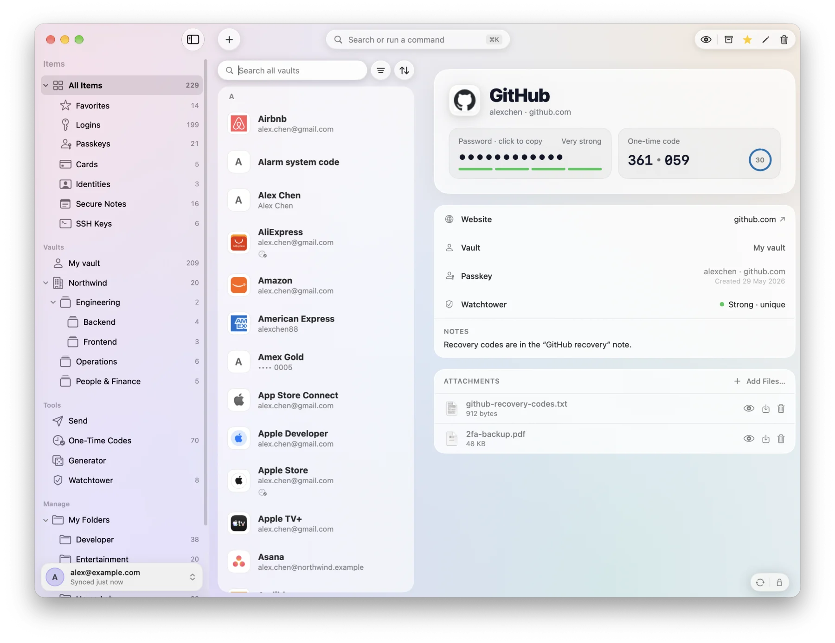The image size is (835, 643).
Task: Select the Airbnb login
Action: 315,124
